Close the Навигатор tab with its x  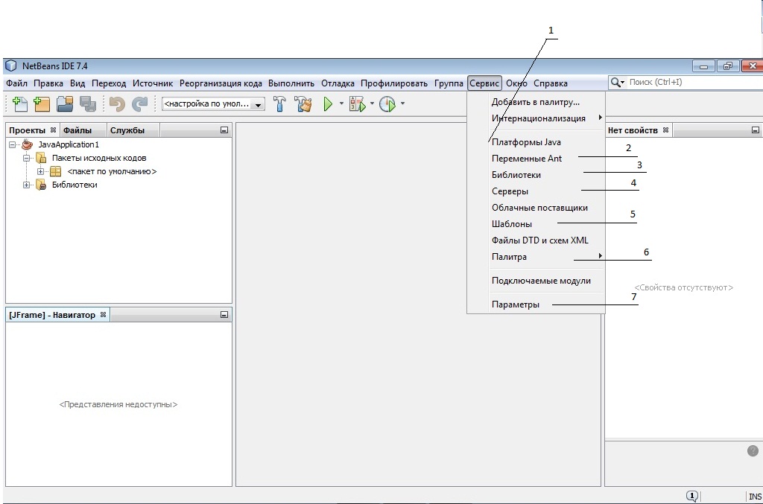pyautogui.click(x=103, y=314)
